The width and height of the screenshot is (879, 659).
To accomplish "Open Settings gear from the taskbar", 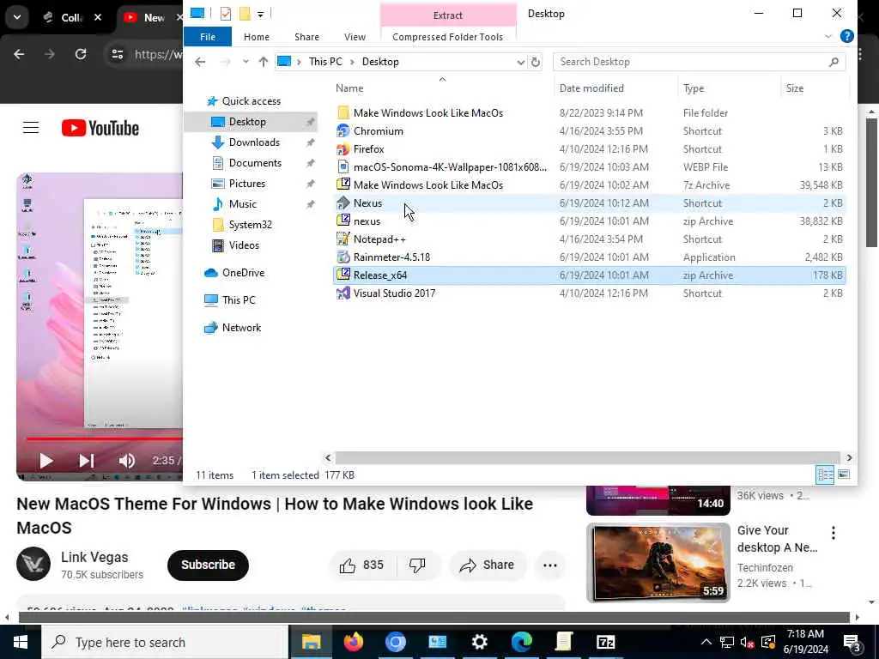I will [x=479, y=642].
